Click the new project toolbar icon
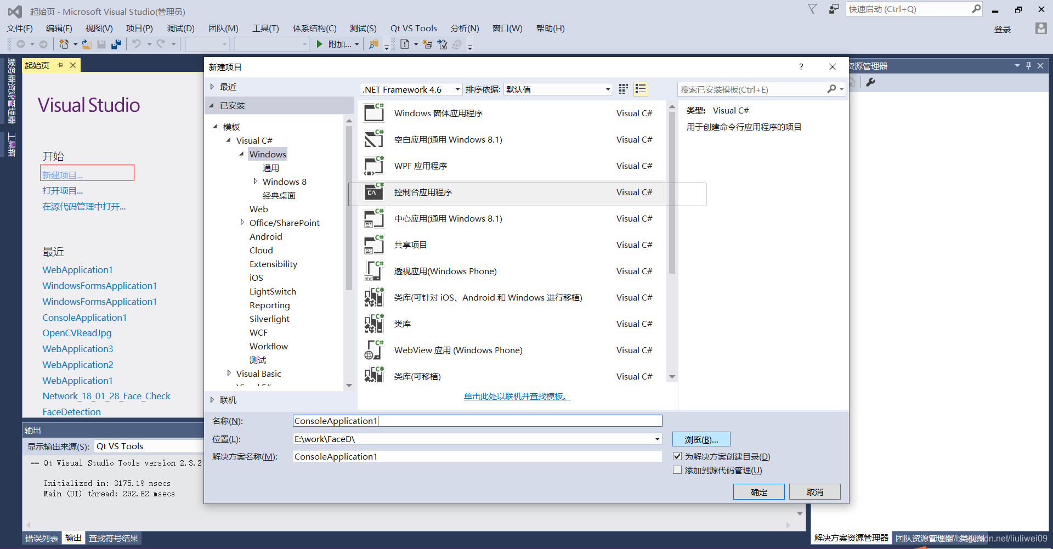This screenshot has height=549, width=1053. (64, 44)
